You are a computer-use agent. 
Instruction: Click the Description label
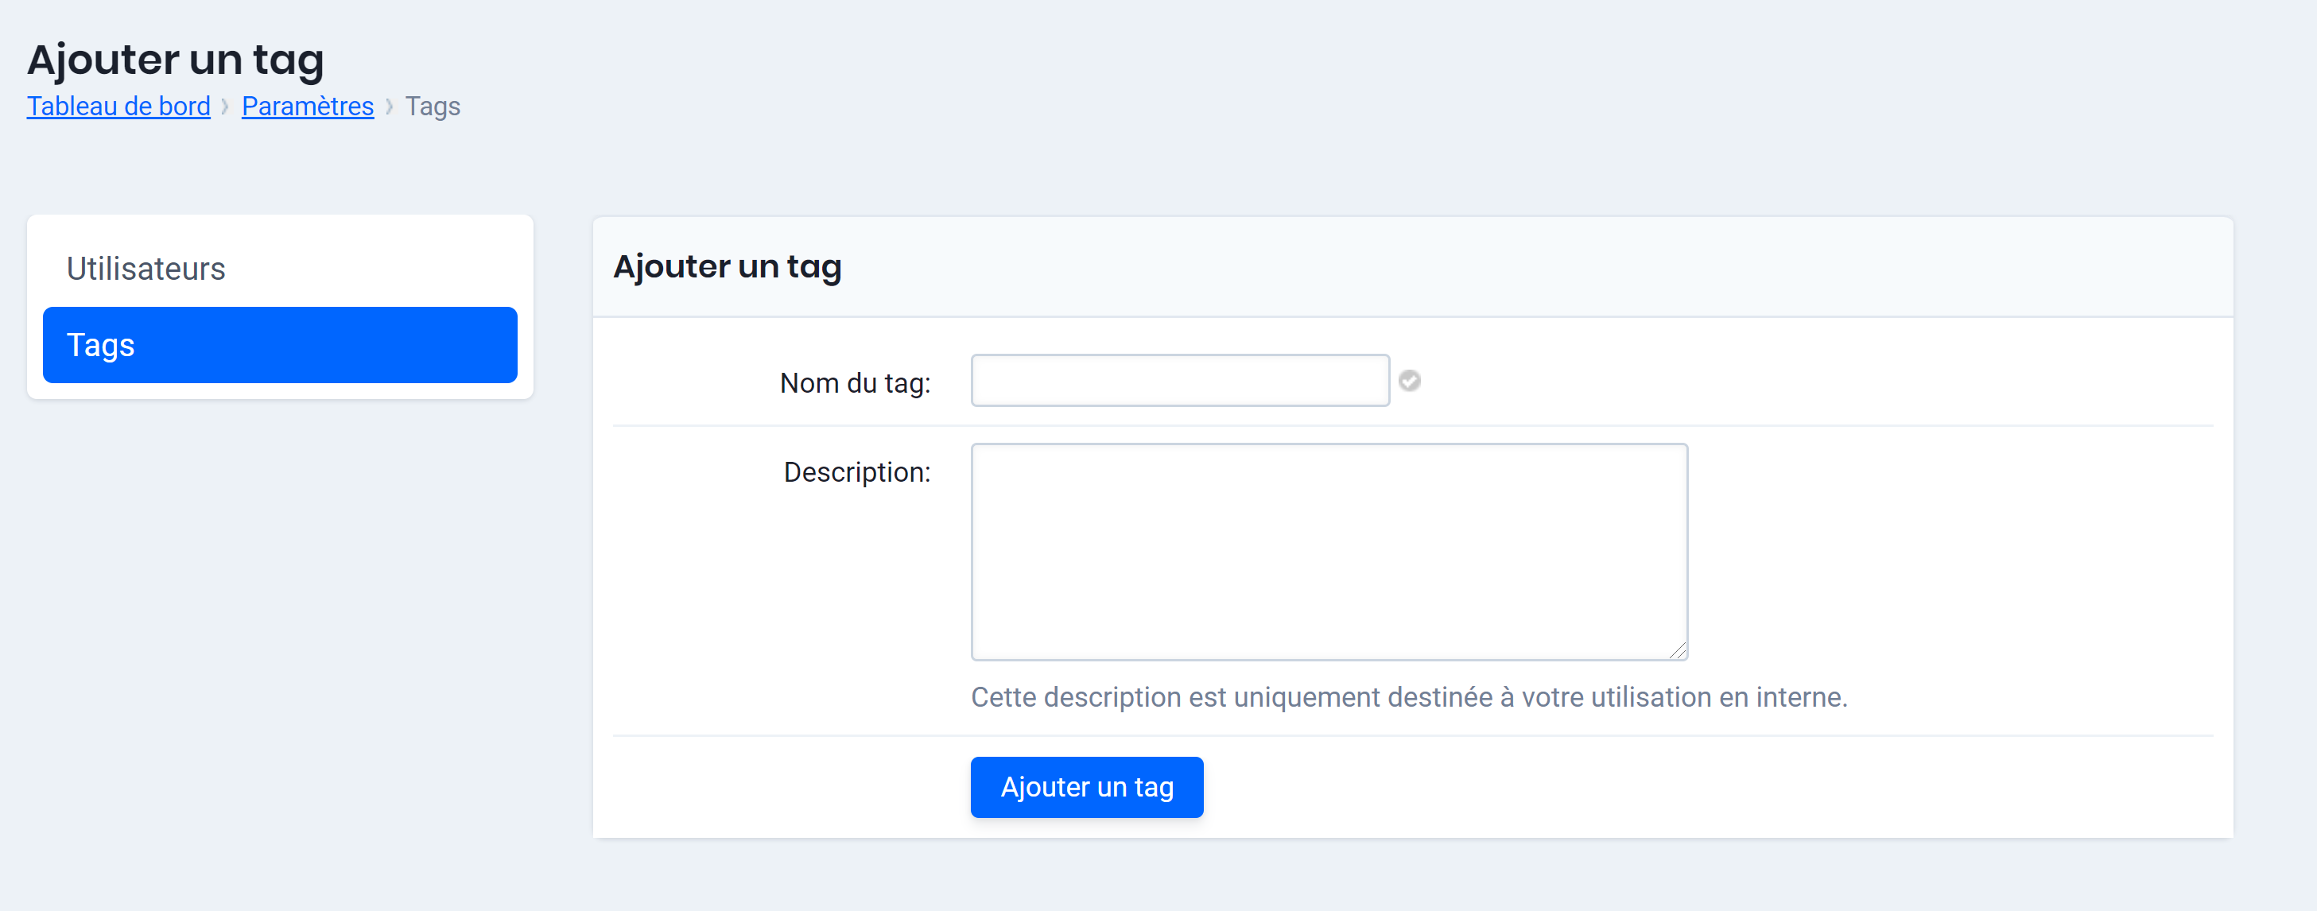[857, 471]
